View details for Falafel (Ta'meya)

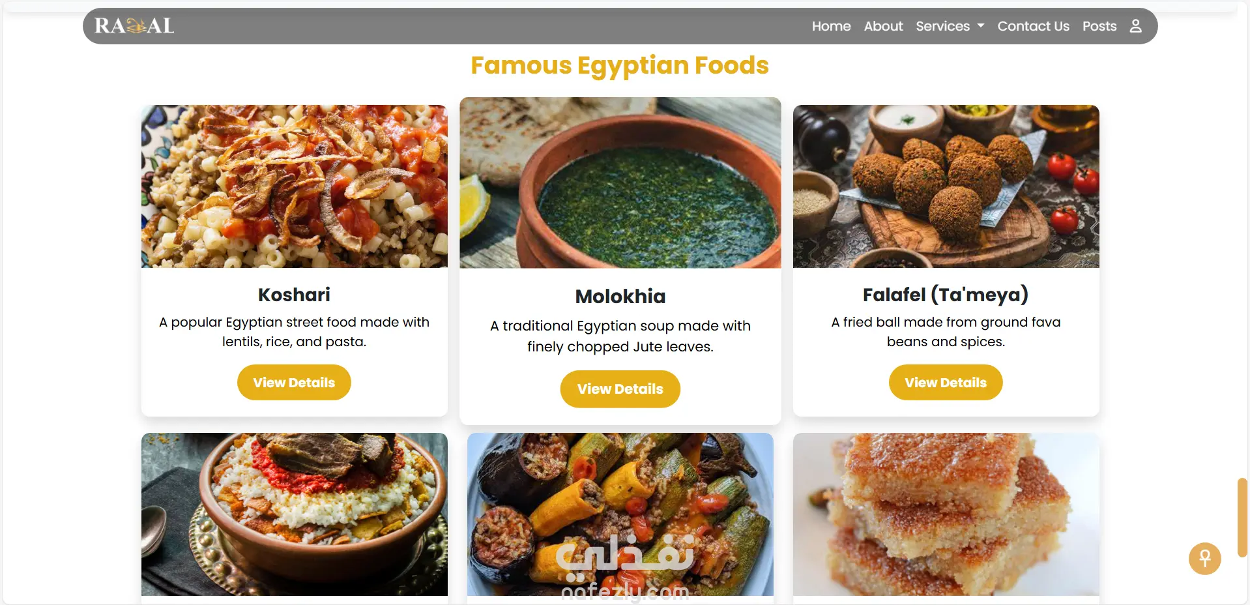(945, 383)
